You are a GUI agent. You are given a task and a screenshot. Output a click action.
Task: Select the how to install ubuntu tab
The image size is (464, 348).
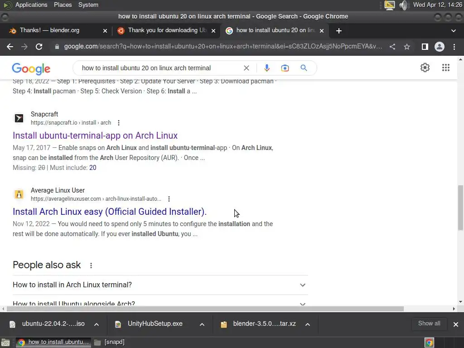[x=274, y=30]
